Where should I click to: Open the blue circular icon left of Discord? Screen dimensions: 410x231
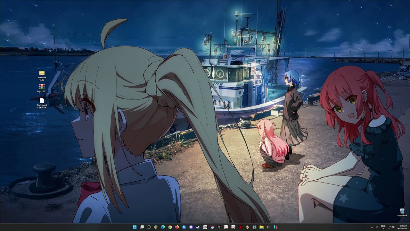(184, 227)
